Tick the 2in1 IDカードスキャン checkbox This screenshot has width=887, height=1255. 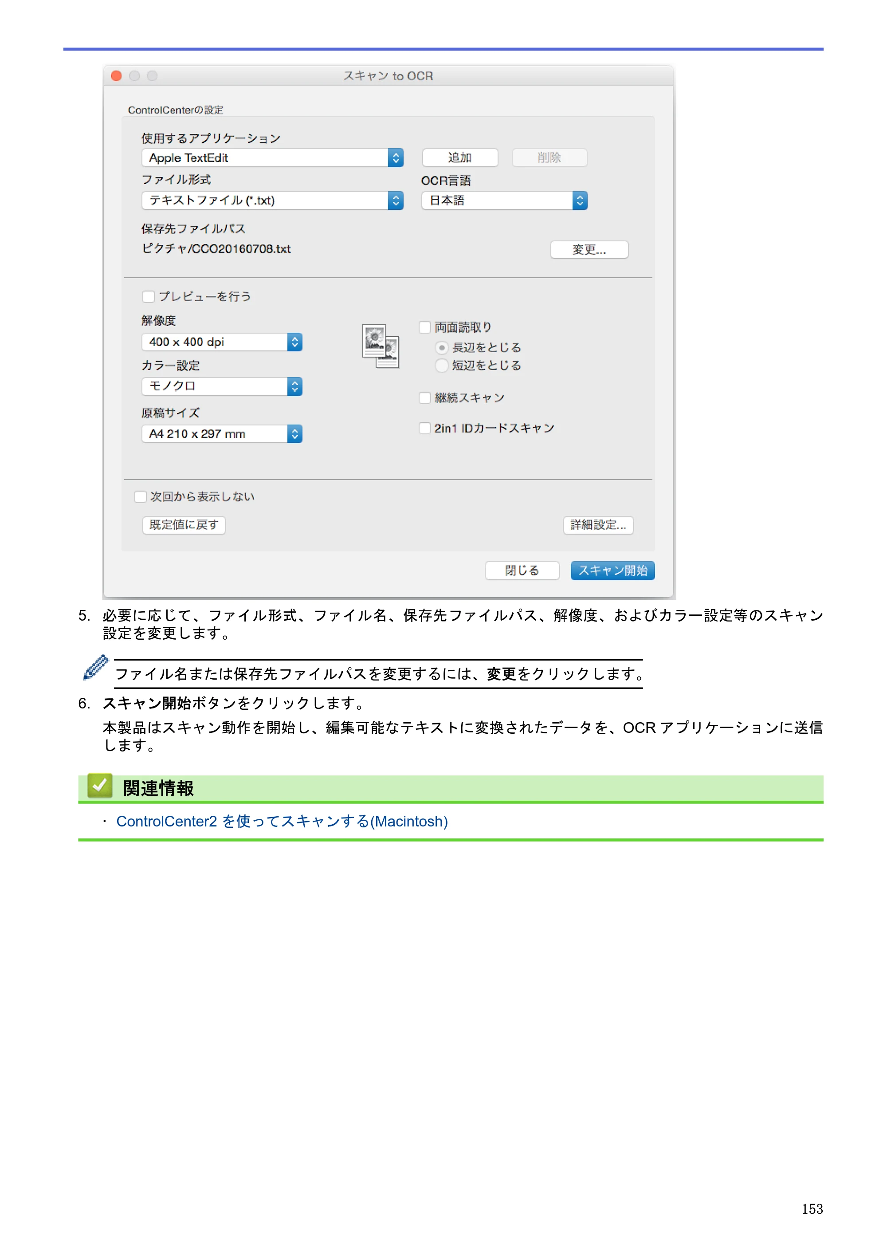(x=424, y=428)
